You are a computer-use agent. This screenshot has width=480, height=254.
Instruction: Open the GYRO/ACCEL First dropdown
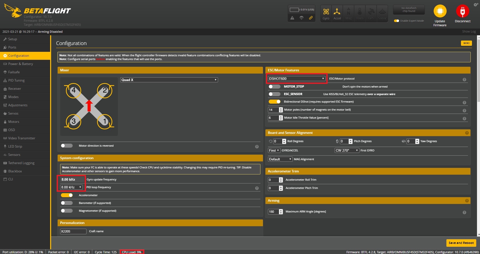[274, 150]
